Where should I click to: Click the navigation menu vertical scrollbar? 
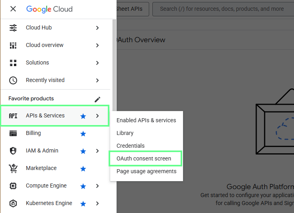(x=114, y=66)
